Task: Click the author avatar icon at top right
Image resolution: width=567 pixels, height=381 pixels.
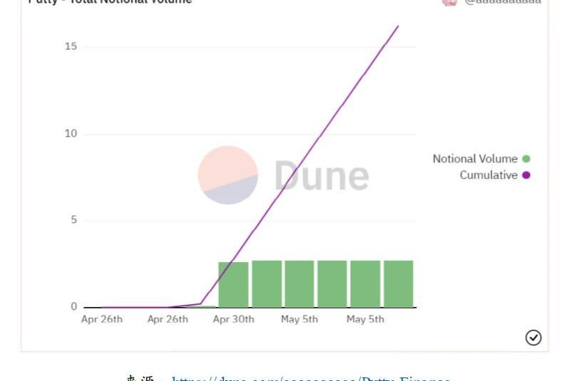Action: coord(449,2)
